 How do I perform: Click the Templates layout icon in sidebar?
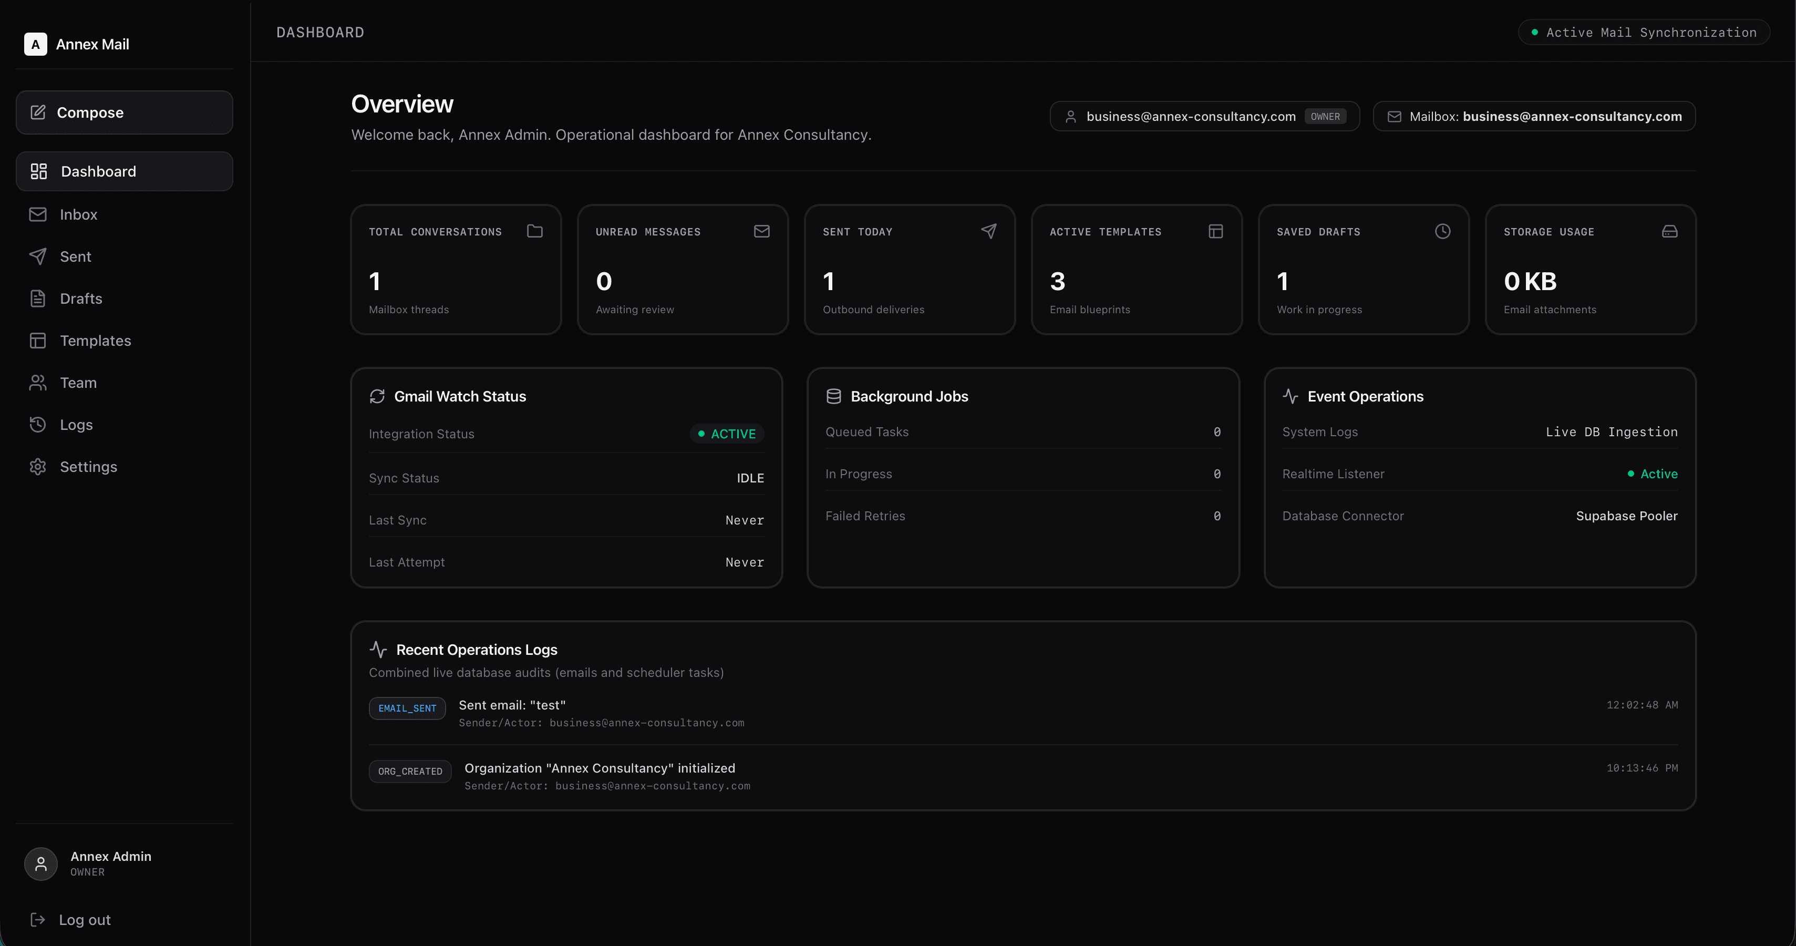point(38,340)
